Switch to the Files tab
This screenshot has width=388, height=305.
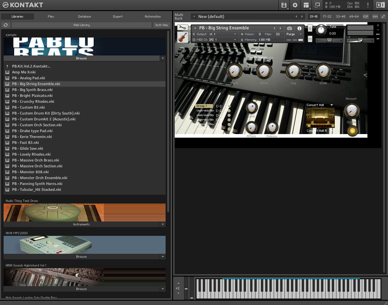(51, 17)
